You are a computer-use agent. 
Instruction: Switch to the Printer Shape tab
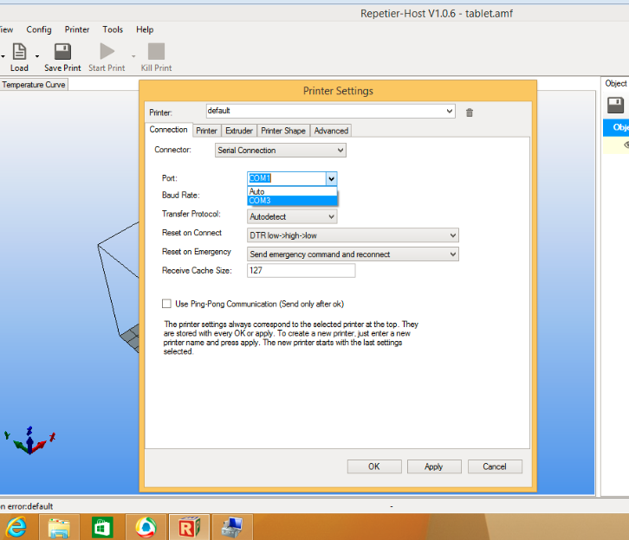point(283,131)
